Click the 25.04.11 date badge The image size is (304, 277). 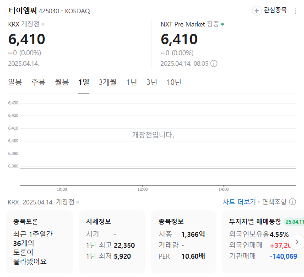[x=294, y=222]
